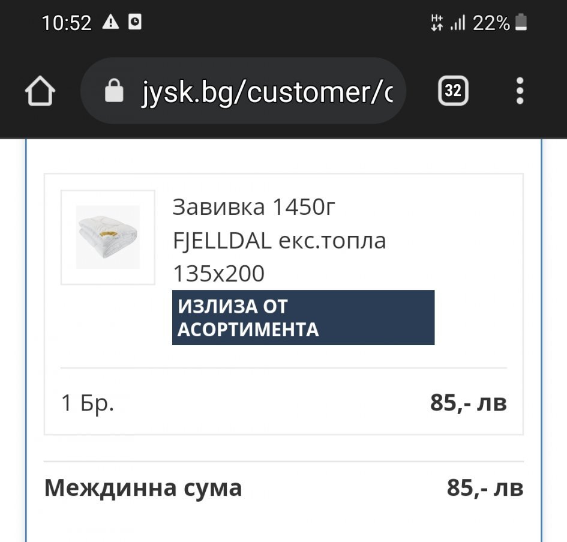
Task: Tap the mobile data arrows icon
Action: tap(437, 23)
